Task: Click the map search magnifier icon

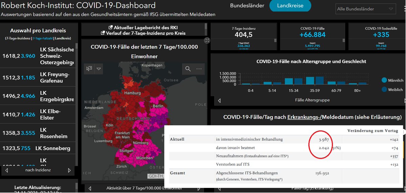Action: [188, 69]
